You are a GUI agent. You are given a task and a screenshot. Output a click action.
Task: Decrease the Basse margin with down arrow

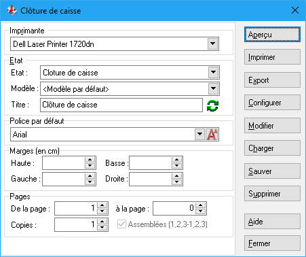[x=176, y=166]
